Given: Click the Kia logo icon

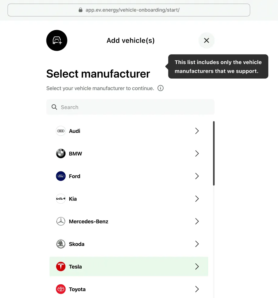Looking at the screenshot, I should point(61,199).
